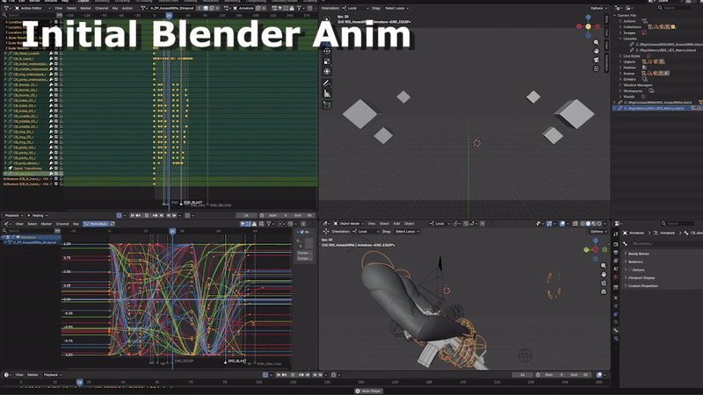Screen dimensions: 703x395
Task: Enable solid shading mode in bottom viewport
Action: click(588, 224)
